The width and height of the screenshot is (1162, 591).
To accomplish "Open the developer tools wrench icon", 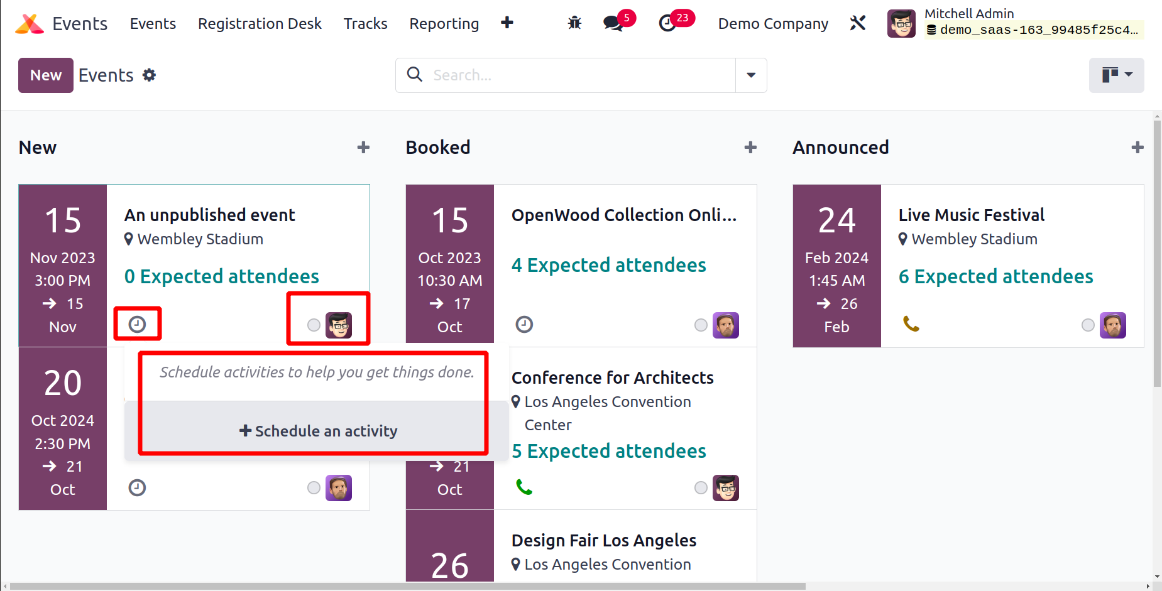I will (x=858, y=23).
